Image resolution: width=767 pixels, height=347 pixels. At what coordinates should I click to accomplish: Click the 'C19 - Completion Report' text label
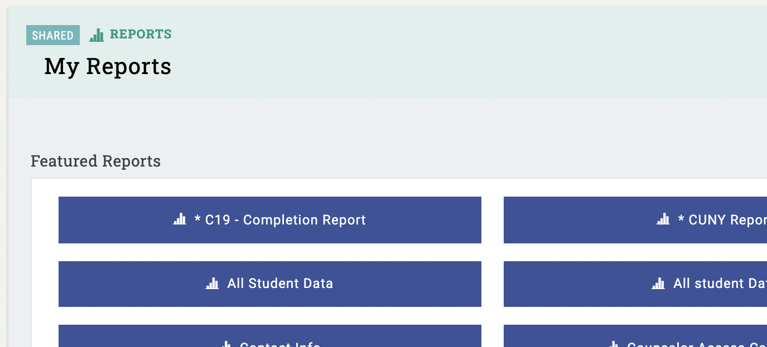286,220
